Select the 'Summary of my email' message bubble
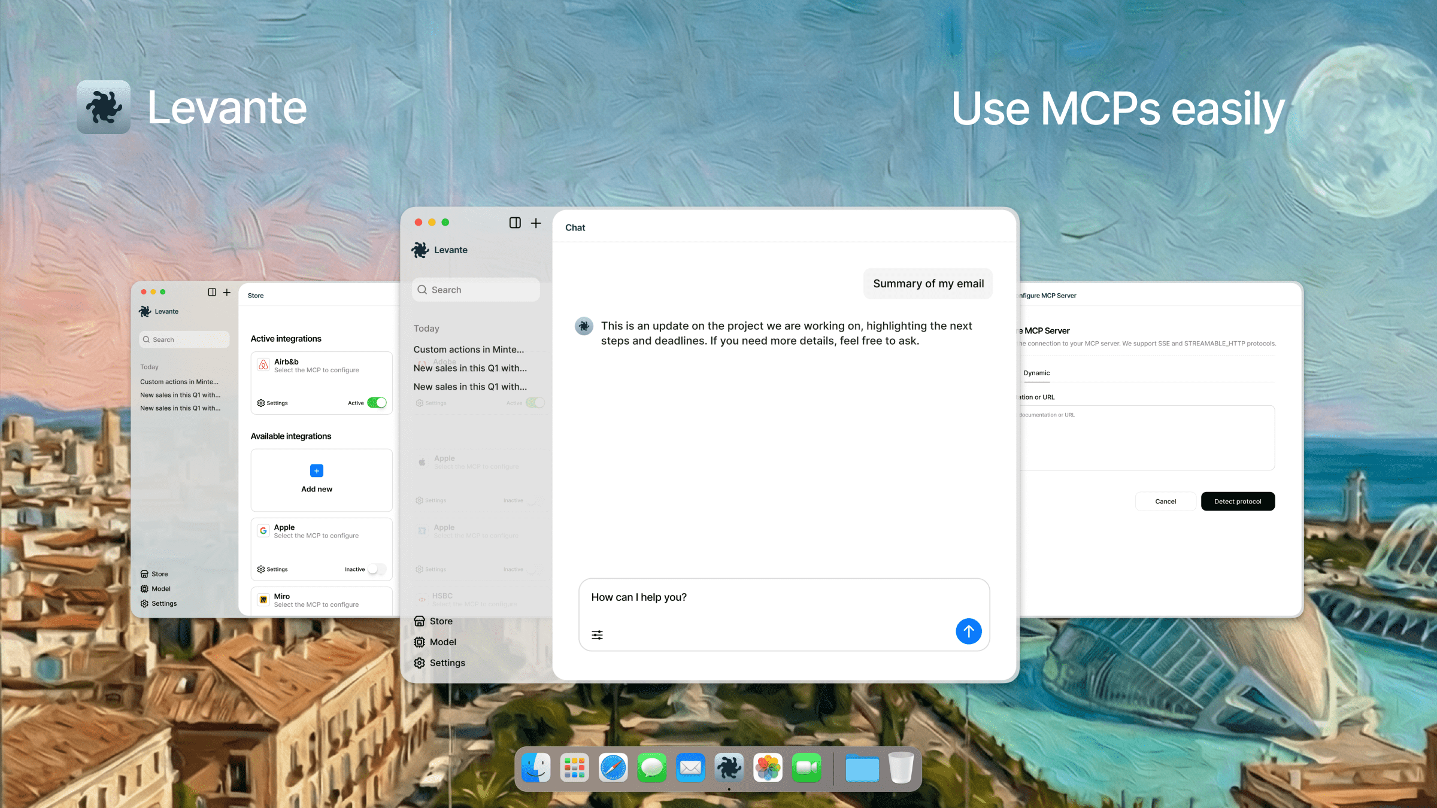Viewport: 1437px width, 808px height. [928, 284]
